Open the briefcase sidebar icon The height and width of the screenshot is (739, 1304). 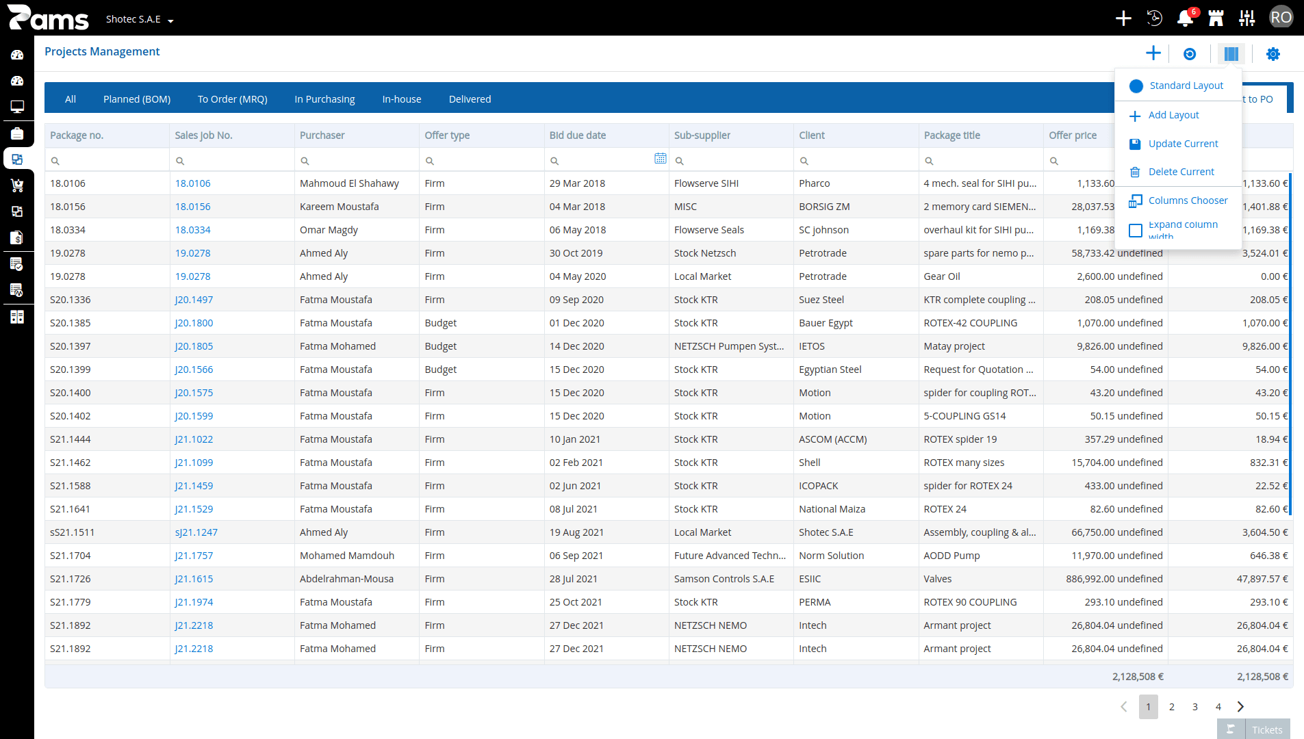pyautogui.click(x=17, y=133)
